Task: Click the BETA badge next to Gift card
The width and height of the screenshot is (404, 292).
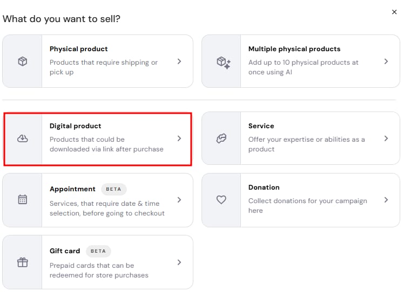Action: click(x=98, y=251)
